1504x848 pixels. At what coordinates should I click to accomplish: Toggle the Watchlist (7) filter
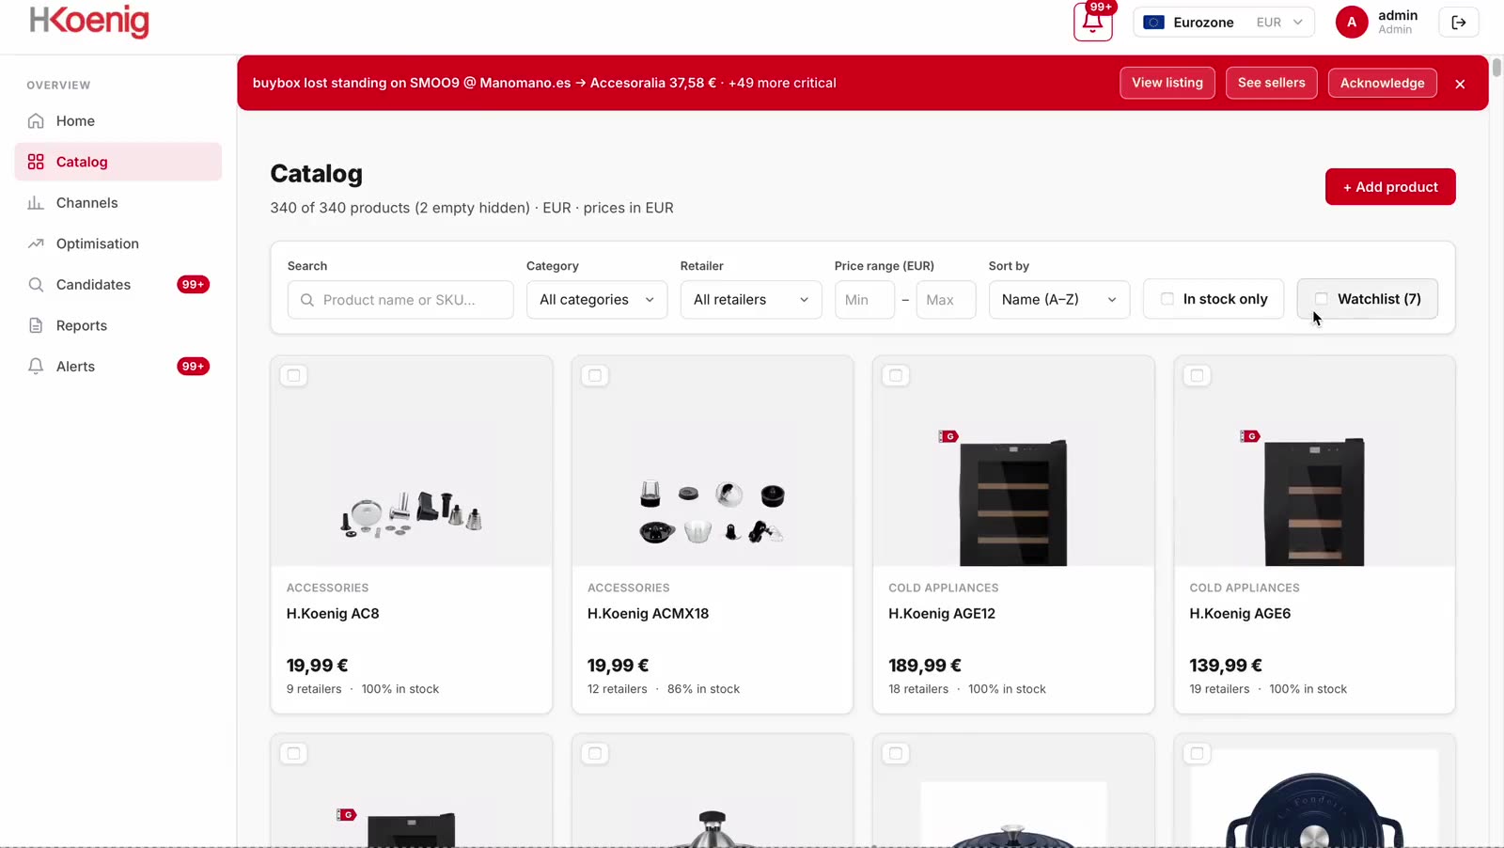(x=1367, y=299)
